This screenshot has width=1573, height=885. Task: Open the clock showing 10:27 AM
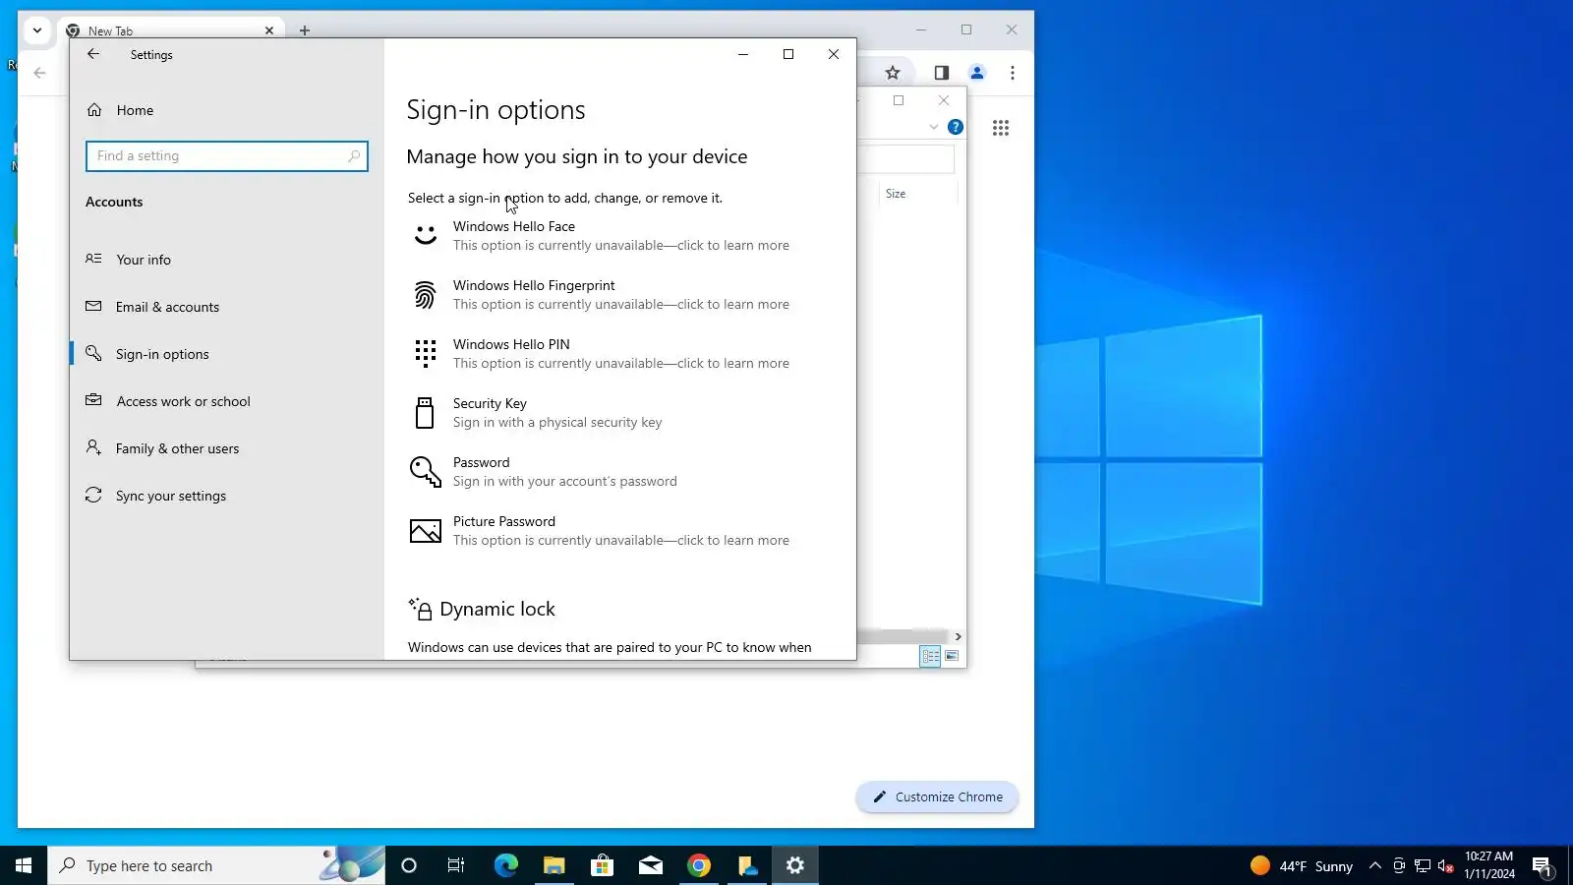point(1488,865)
